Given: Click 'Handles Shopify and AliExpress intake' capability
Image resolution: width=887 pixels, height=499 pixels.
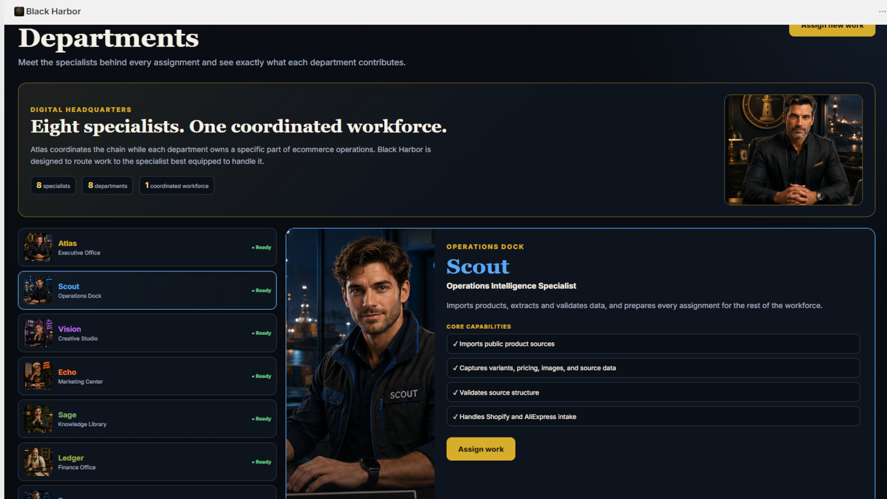Looking at the screenshot, I should (x=653, y=416).
